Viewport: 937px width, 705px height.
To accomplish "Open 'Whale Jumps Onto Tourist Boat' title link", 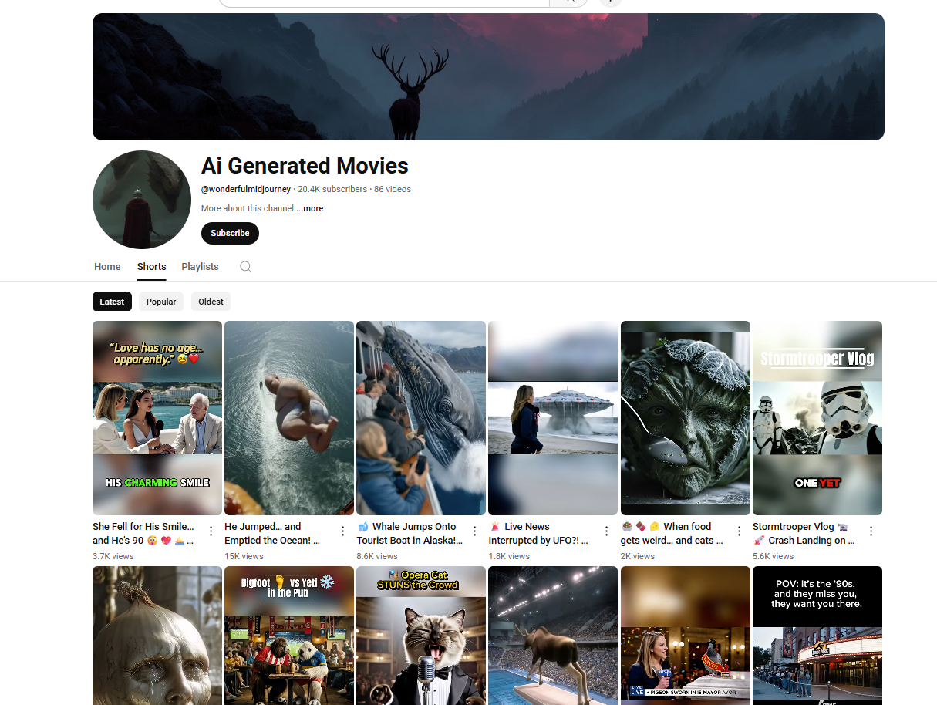I will (410, 534).
